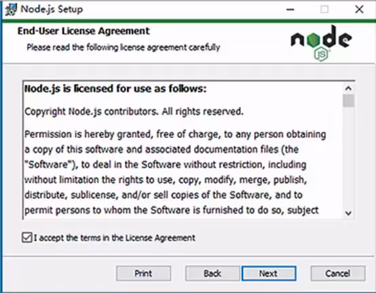The height and width of the screenshot is (293, 376).
Task: Click inside the Permission is hereby granted paragraph
Action: pyautogui.click(x=175, y=172)
